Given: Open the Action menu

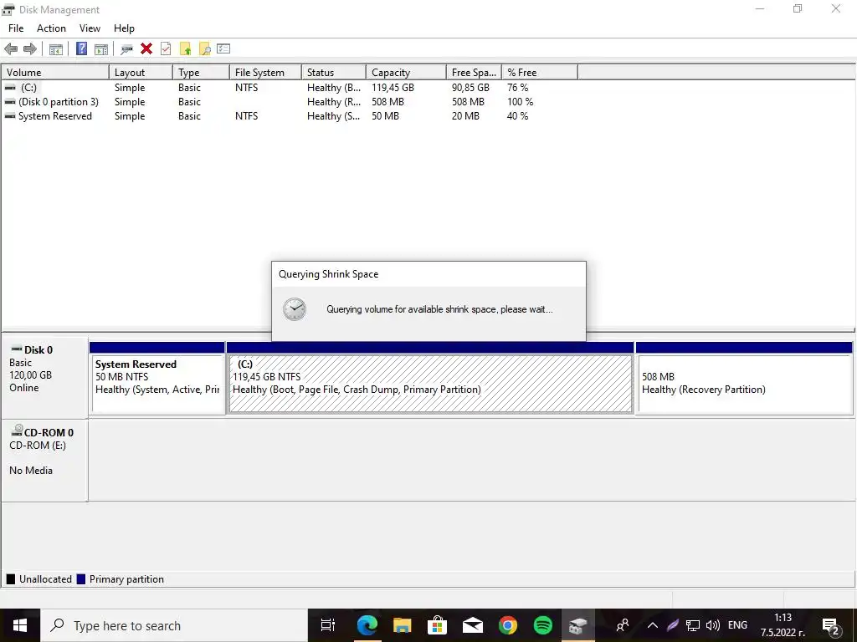Looking at the screenshot, I should coord(51,28).
